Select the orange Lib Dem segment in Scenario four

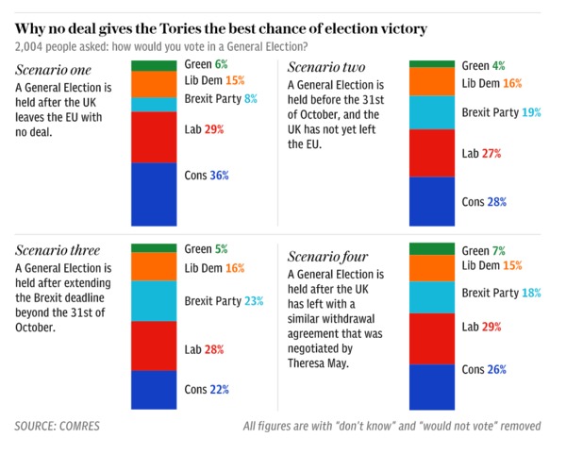coord(432,267)
